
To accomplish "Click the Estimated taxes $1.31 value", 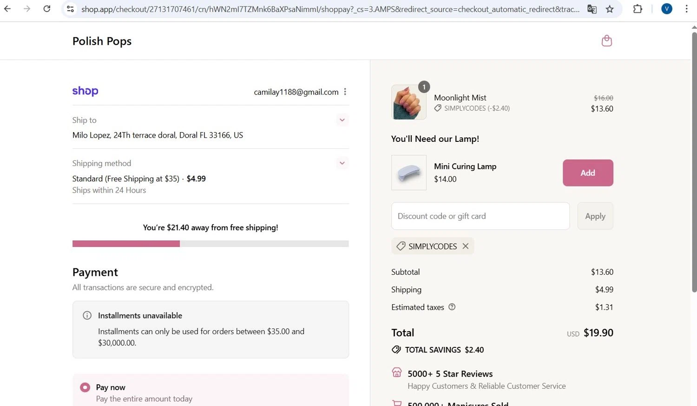I will pyautogui.click(x=604, y=307).
